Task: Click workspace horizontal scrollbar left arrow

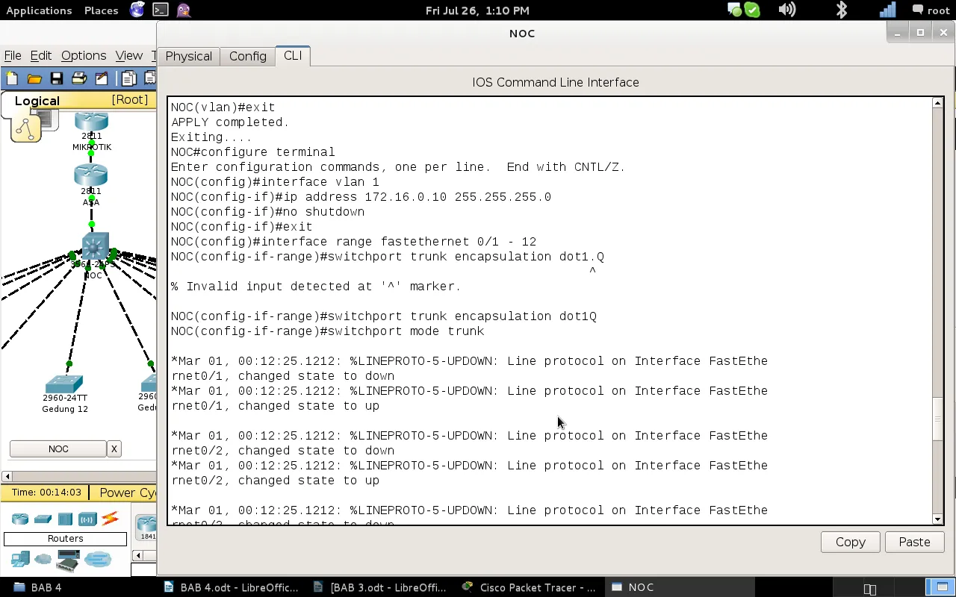Action: point(7,476)
